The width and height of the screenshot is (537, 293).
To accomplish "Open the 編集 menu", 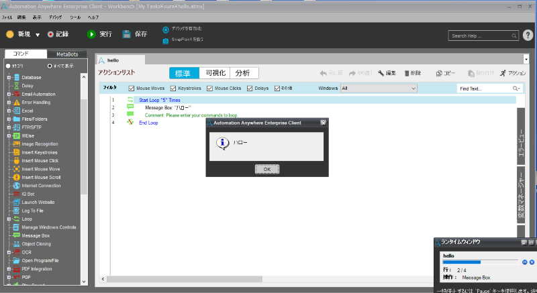I will (x=21, y=17).
